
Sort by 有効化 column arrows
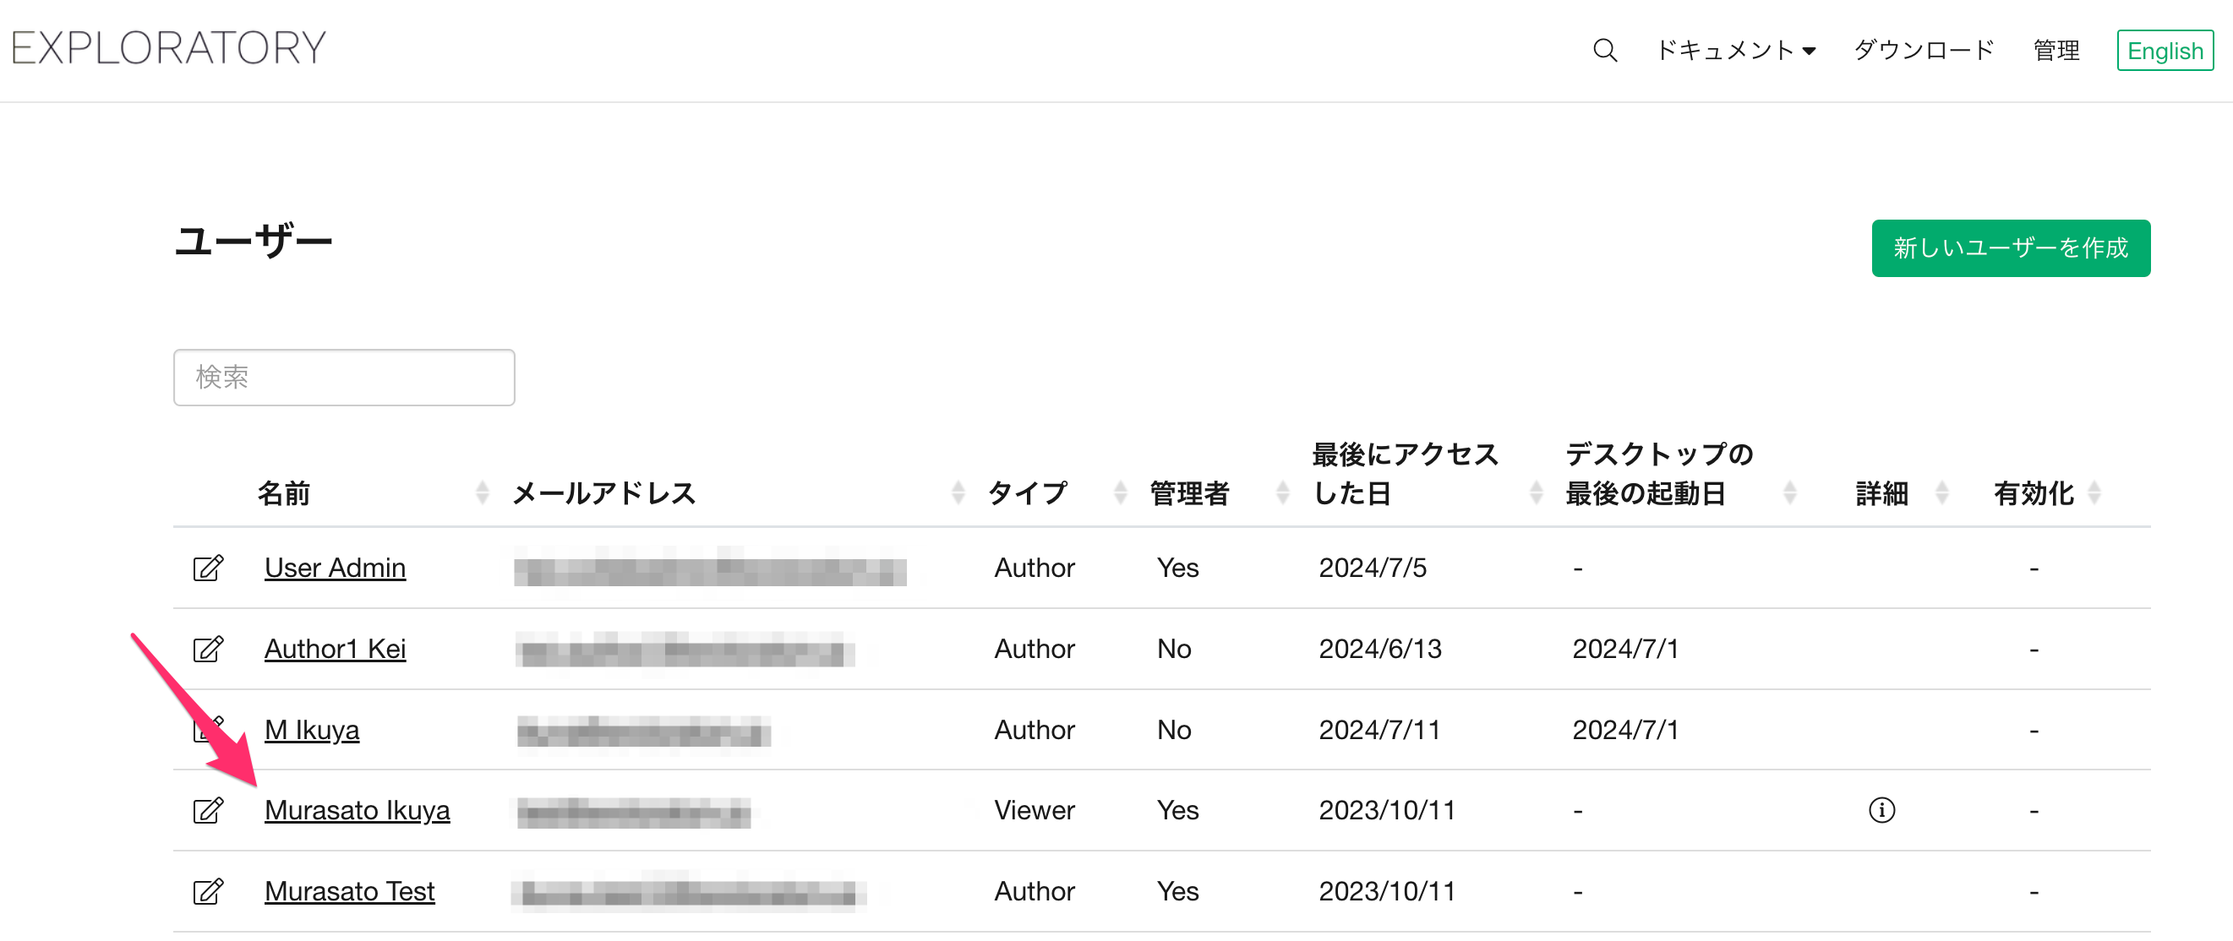click(2094, 493)
